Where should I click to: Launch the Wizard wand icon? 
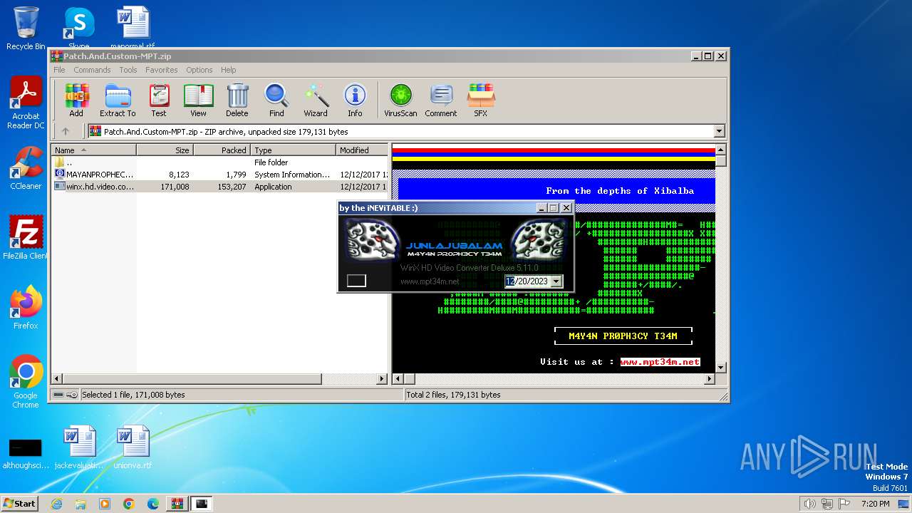tap(316, 100)
